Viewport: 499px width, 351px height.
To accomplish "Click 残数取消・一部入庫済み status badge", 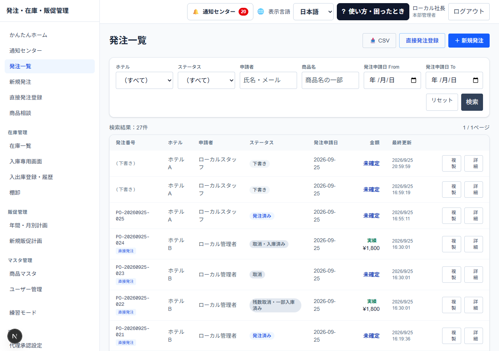I will (275, 305).
